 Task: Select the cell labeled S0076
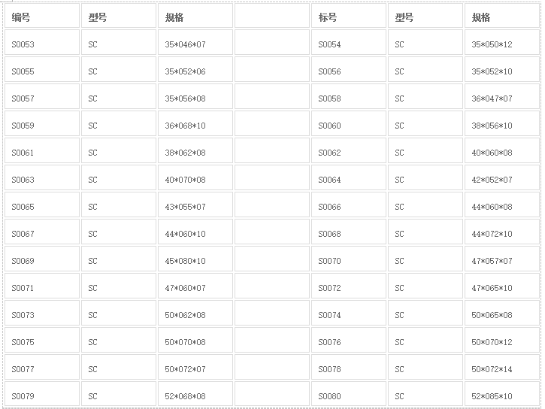348,342
